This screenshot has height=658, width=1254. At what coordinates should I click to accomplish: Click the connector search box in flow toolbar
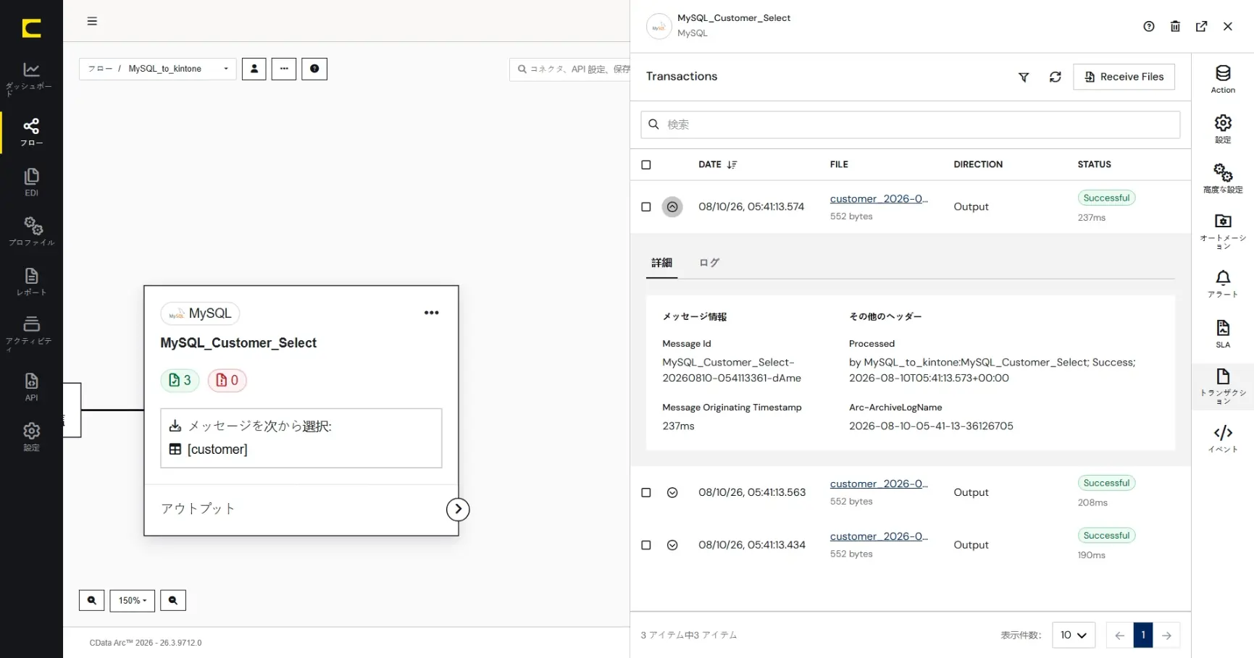pyautogui.click(x=570, y=69)
